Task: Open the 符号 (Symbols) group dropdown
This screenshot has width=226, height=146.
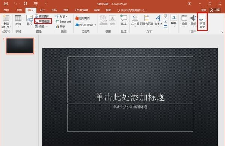Action: click(174, 21)
